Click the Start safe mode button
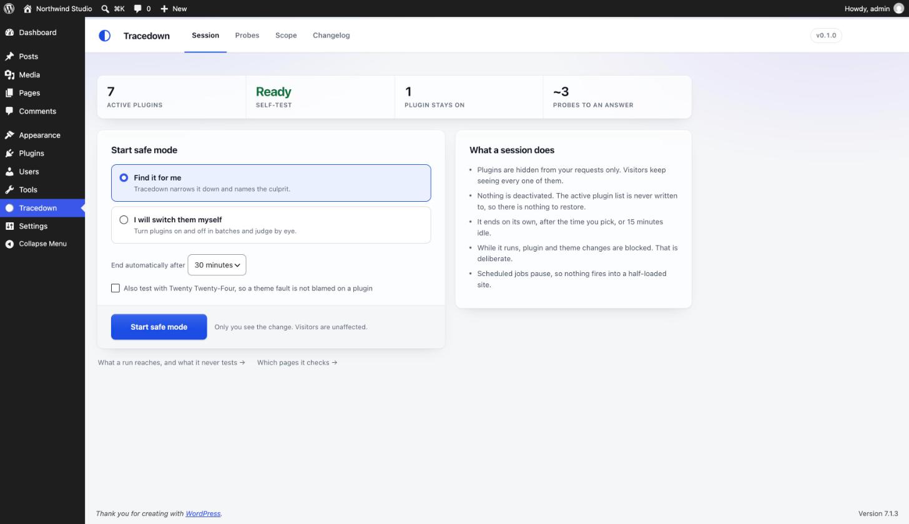909x524 pixels. [x=159, y=327]
